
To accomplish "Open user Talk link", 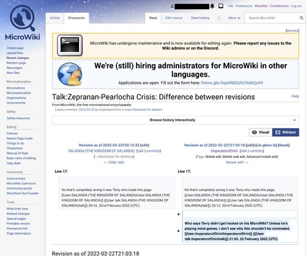I will [x=230, y=6].
